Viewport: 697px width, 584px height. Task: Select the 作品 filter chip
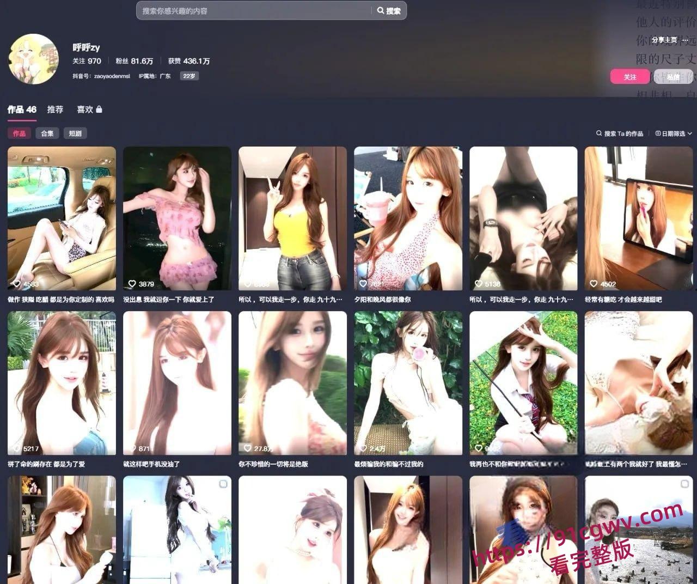tap(19, 133)
